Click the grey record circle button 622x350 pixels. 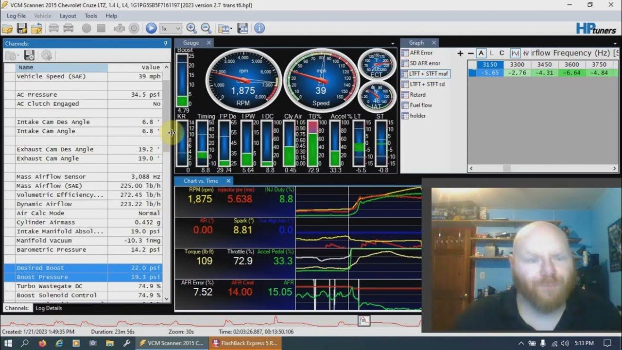coord(86,28)
